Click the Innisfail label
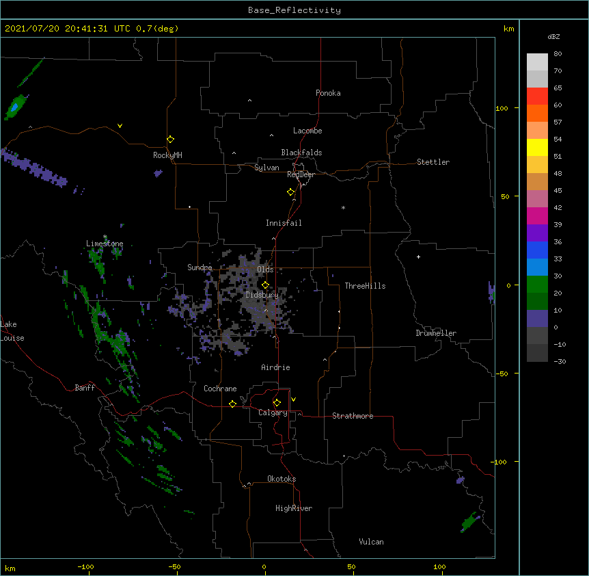 tap(284, 223)
